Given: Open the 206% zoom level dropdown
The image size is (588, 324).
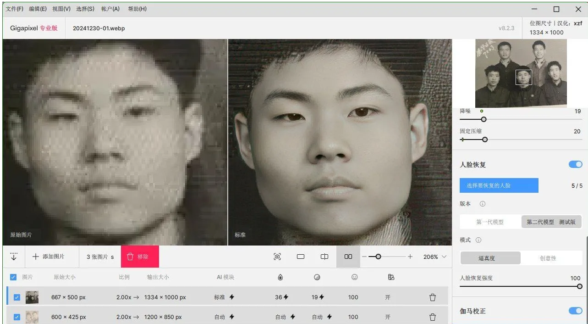Looking at the screenshot, I should [x=434, y=257].
